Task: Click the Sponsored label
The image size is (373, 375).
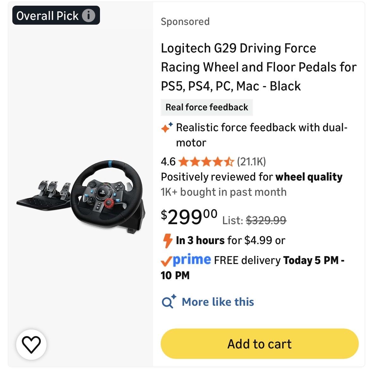Action: pyautogui.click(x=185, y=22)
